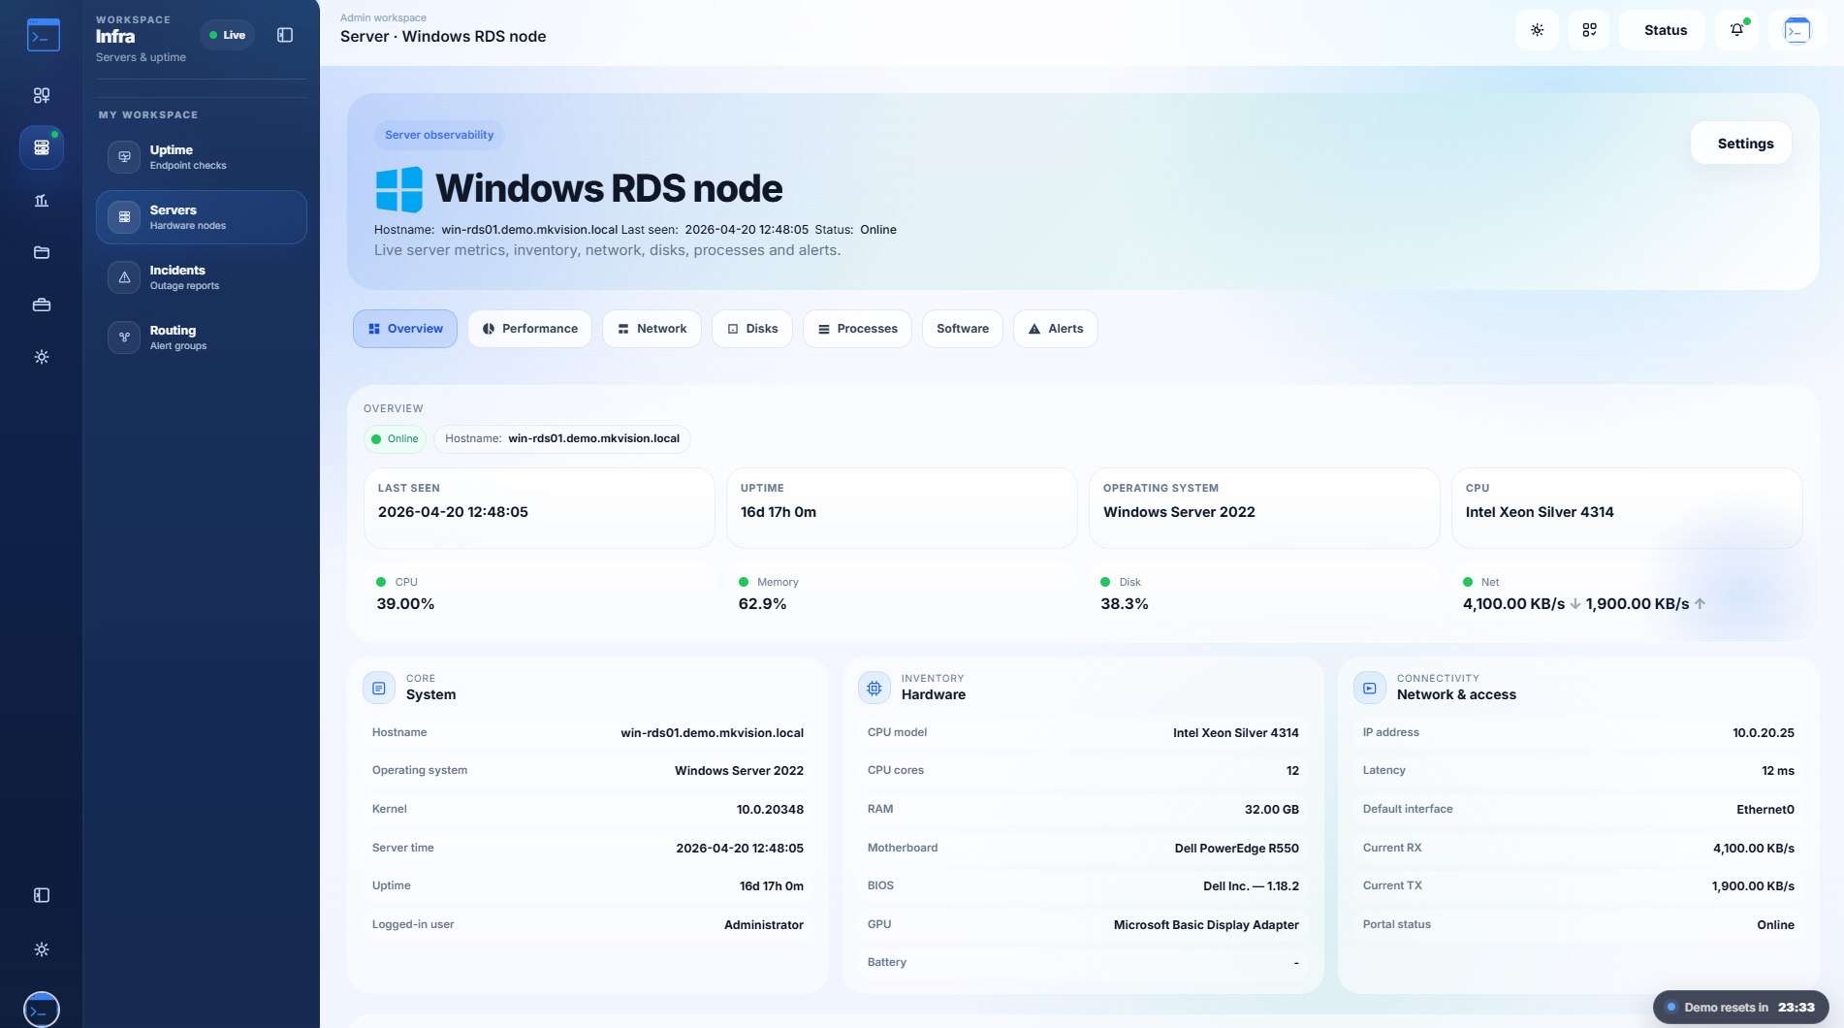1844x1028 pixels.
Task: Click the Last Seen card
Action: click(539, 508)
